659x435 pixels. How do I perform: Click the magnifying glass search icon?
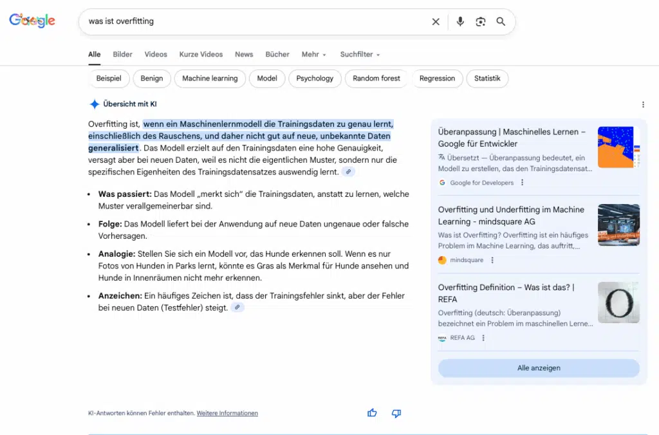501,21
